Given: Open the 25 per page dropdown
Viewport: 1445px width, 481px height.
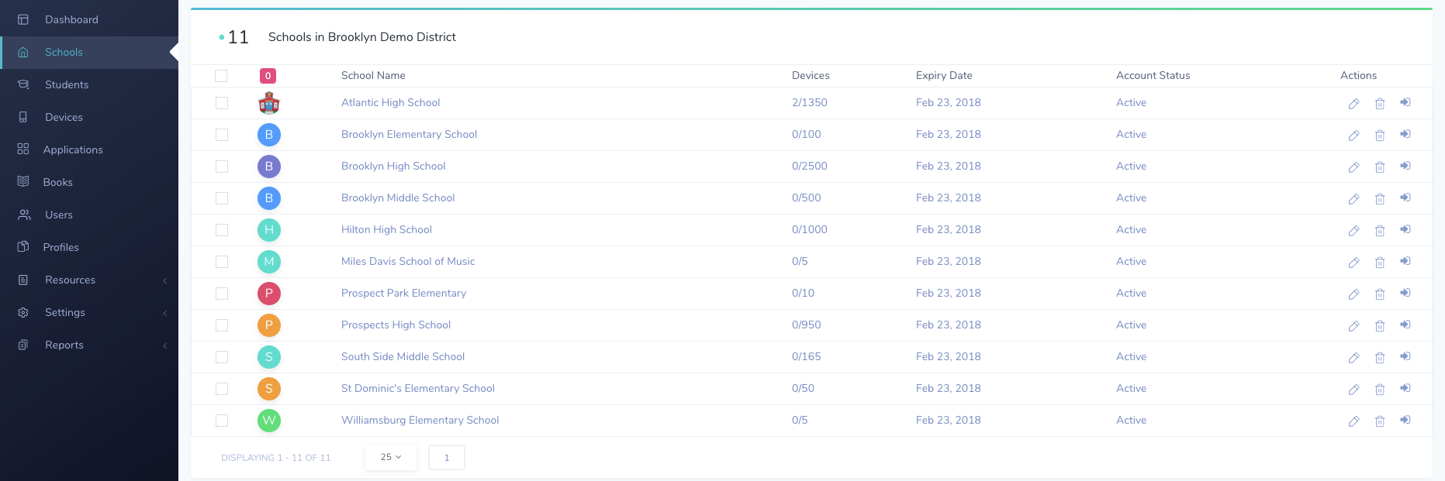Looking at the screenshot, I should [x=391, y=457].
